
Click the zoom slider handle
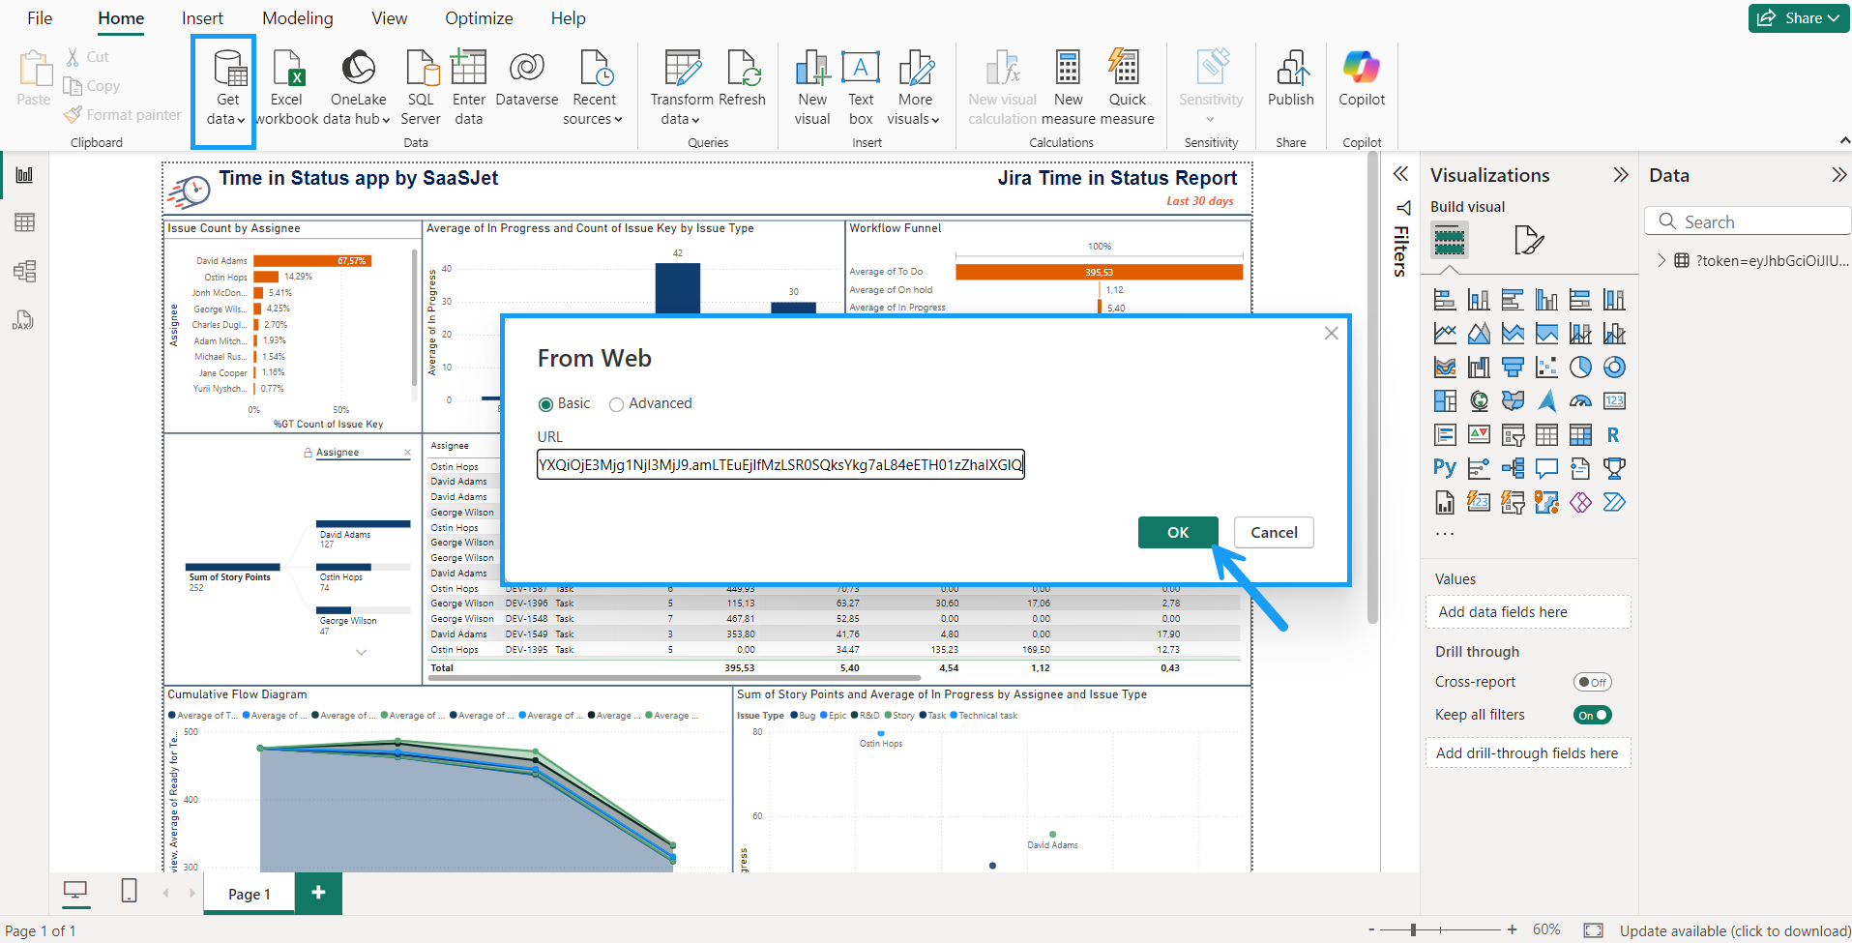pos(1413,929)
